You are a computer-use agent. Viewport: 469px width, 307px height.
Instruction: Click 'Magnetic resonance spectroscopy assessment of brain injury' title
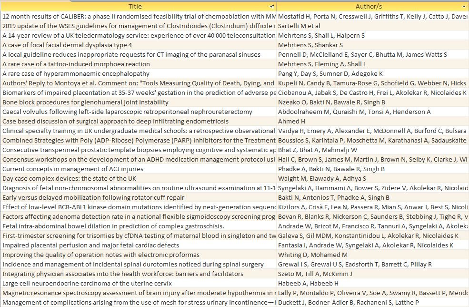tap(139, 293)
